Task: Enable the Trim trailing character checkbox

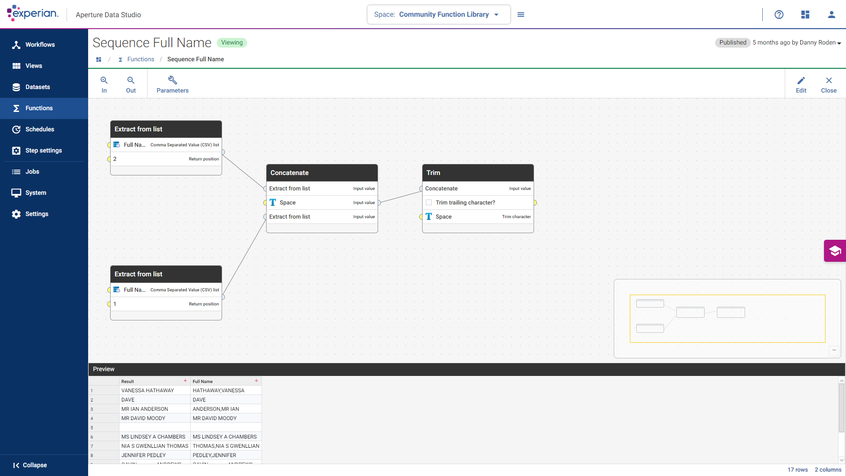Action: pos(429,202)
